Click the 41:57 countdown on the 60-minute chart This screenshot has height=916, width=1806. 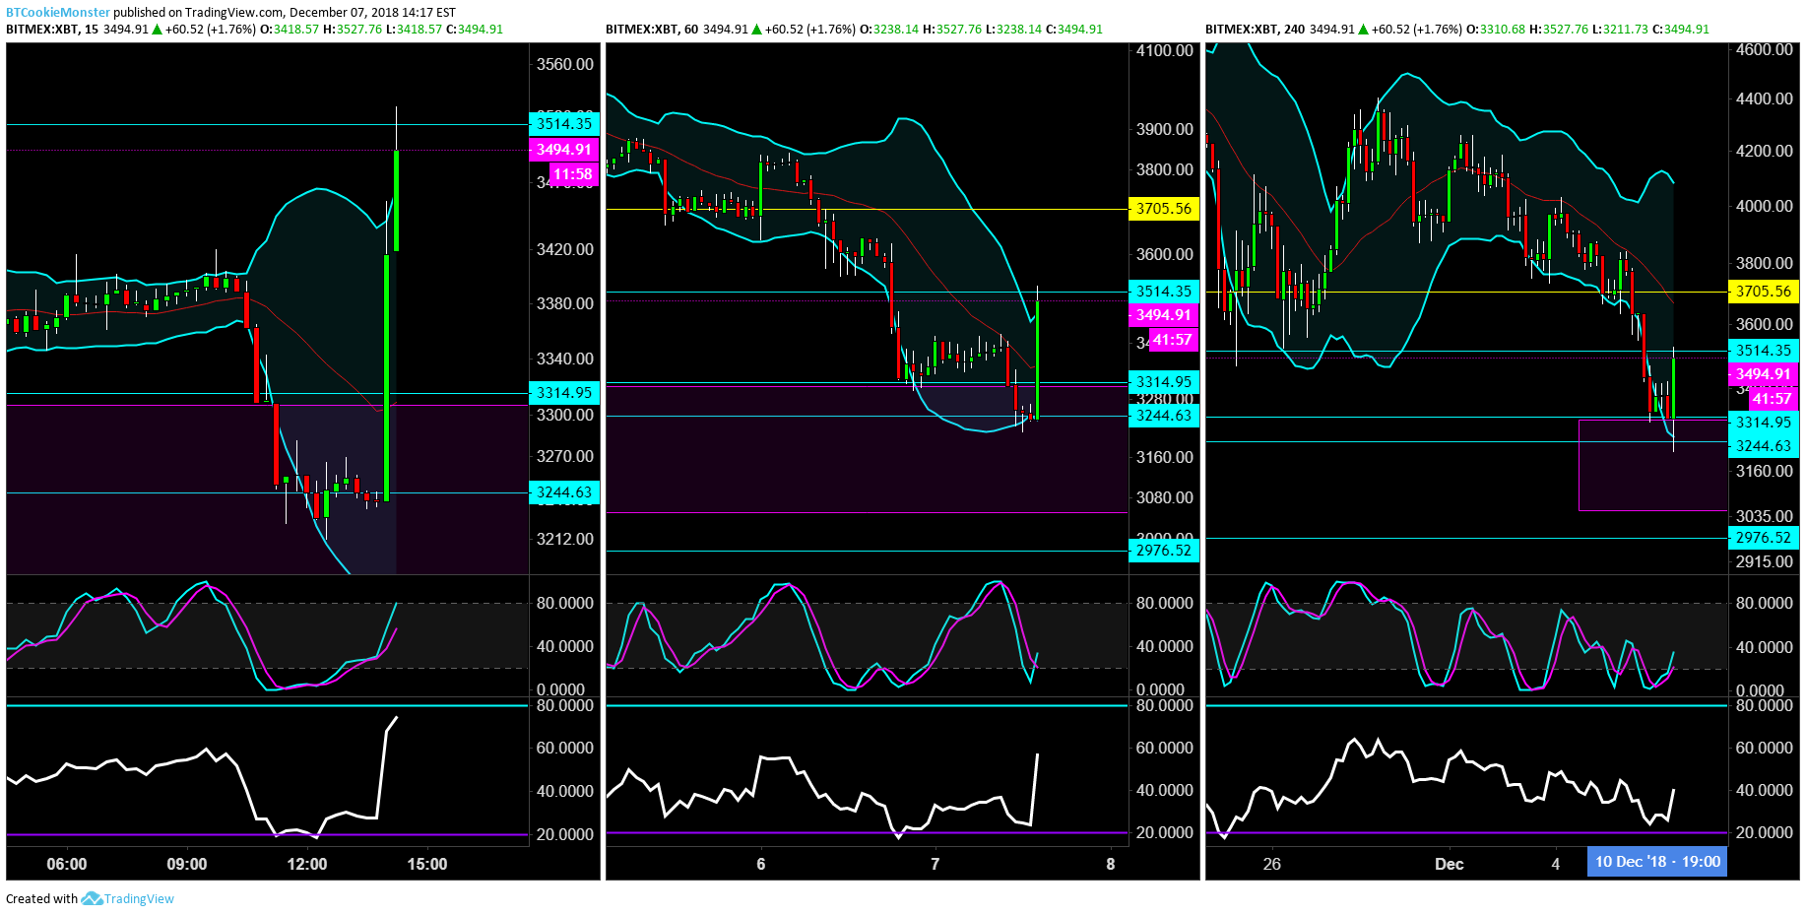coord(1173,340)
